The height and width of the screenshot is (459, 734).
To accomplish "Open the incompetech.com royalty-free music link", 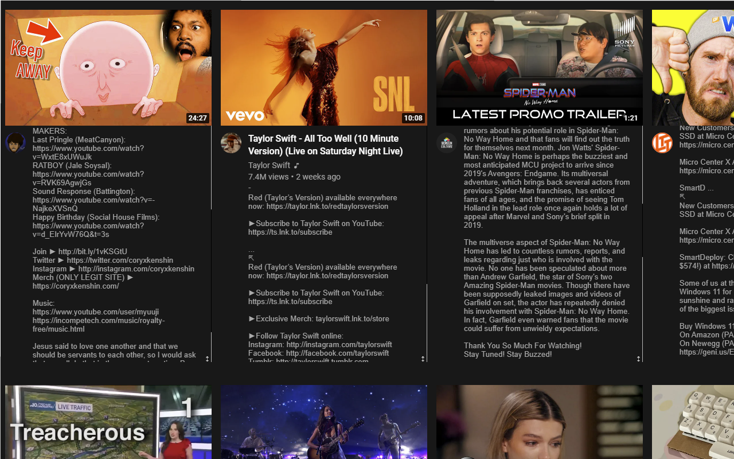I will [x=98, y=325].
